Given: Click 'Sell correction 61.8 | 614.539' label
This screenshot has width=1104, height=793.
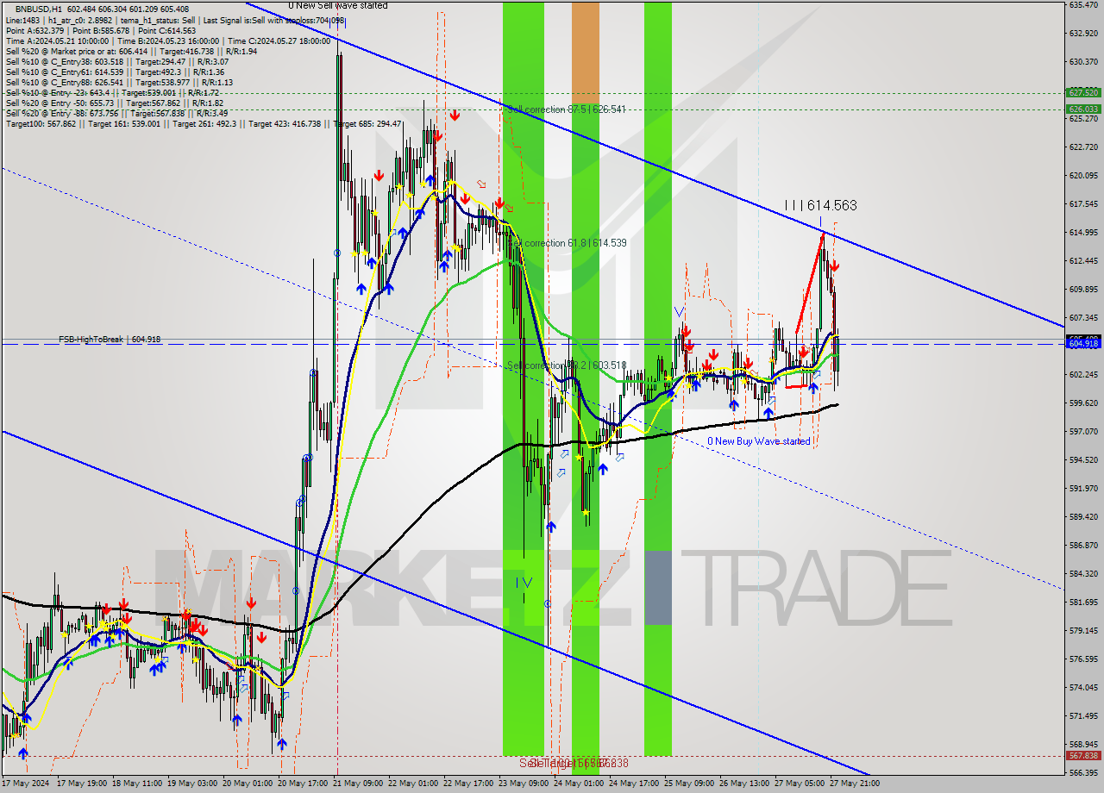Looking at the screenshot, I should (567, 243).
